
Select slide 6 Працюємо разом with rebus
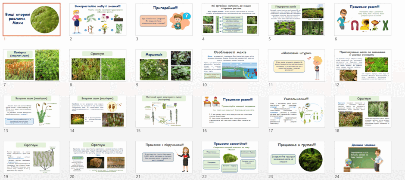pyautogui.click(x=363, y=20)
